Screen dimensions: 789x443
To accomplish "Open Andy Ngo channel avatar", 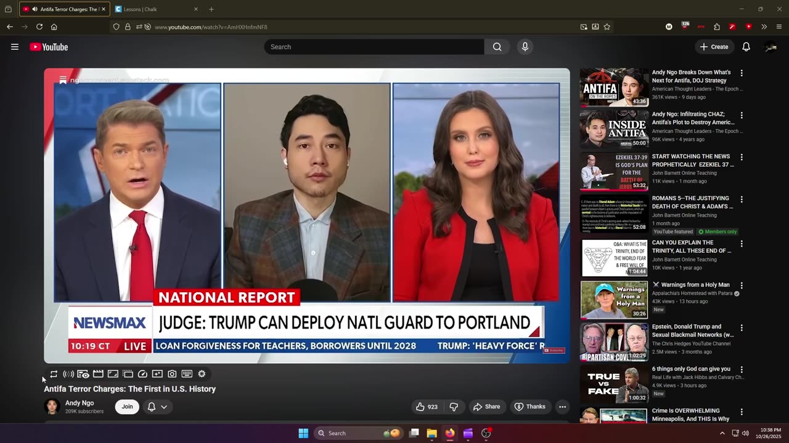I will pyautogui.click(x=52, y=407).
